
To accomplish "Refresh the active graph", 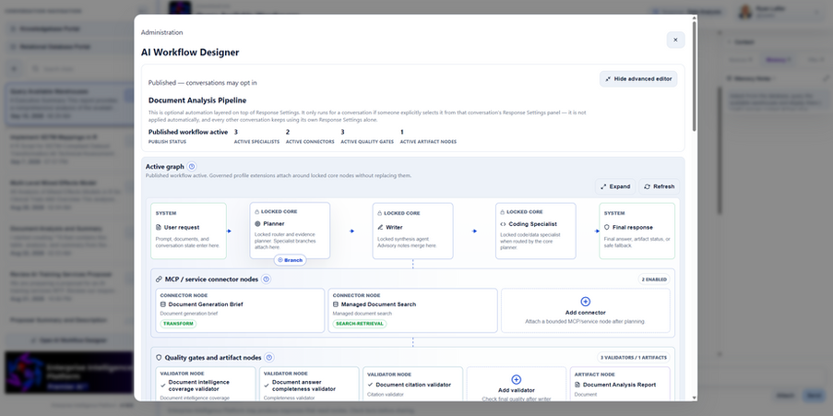I will [659, 186].
